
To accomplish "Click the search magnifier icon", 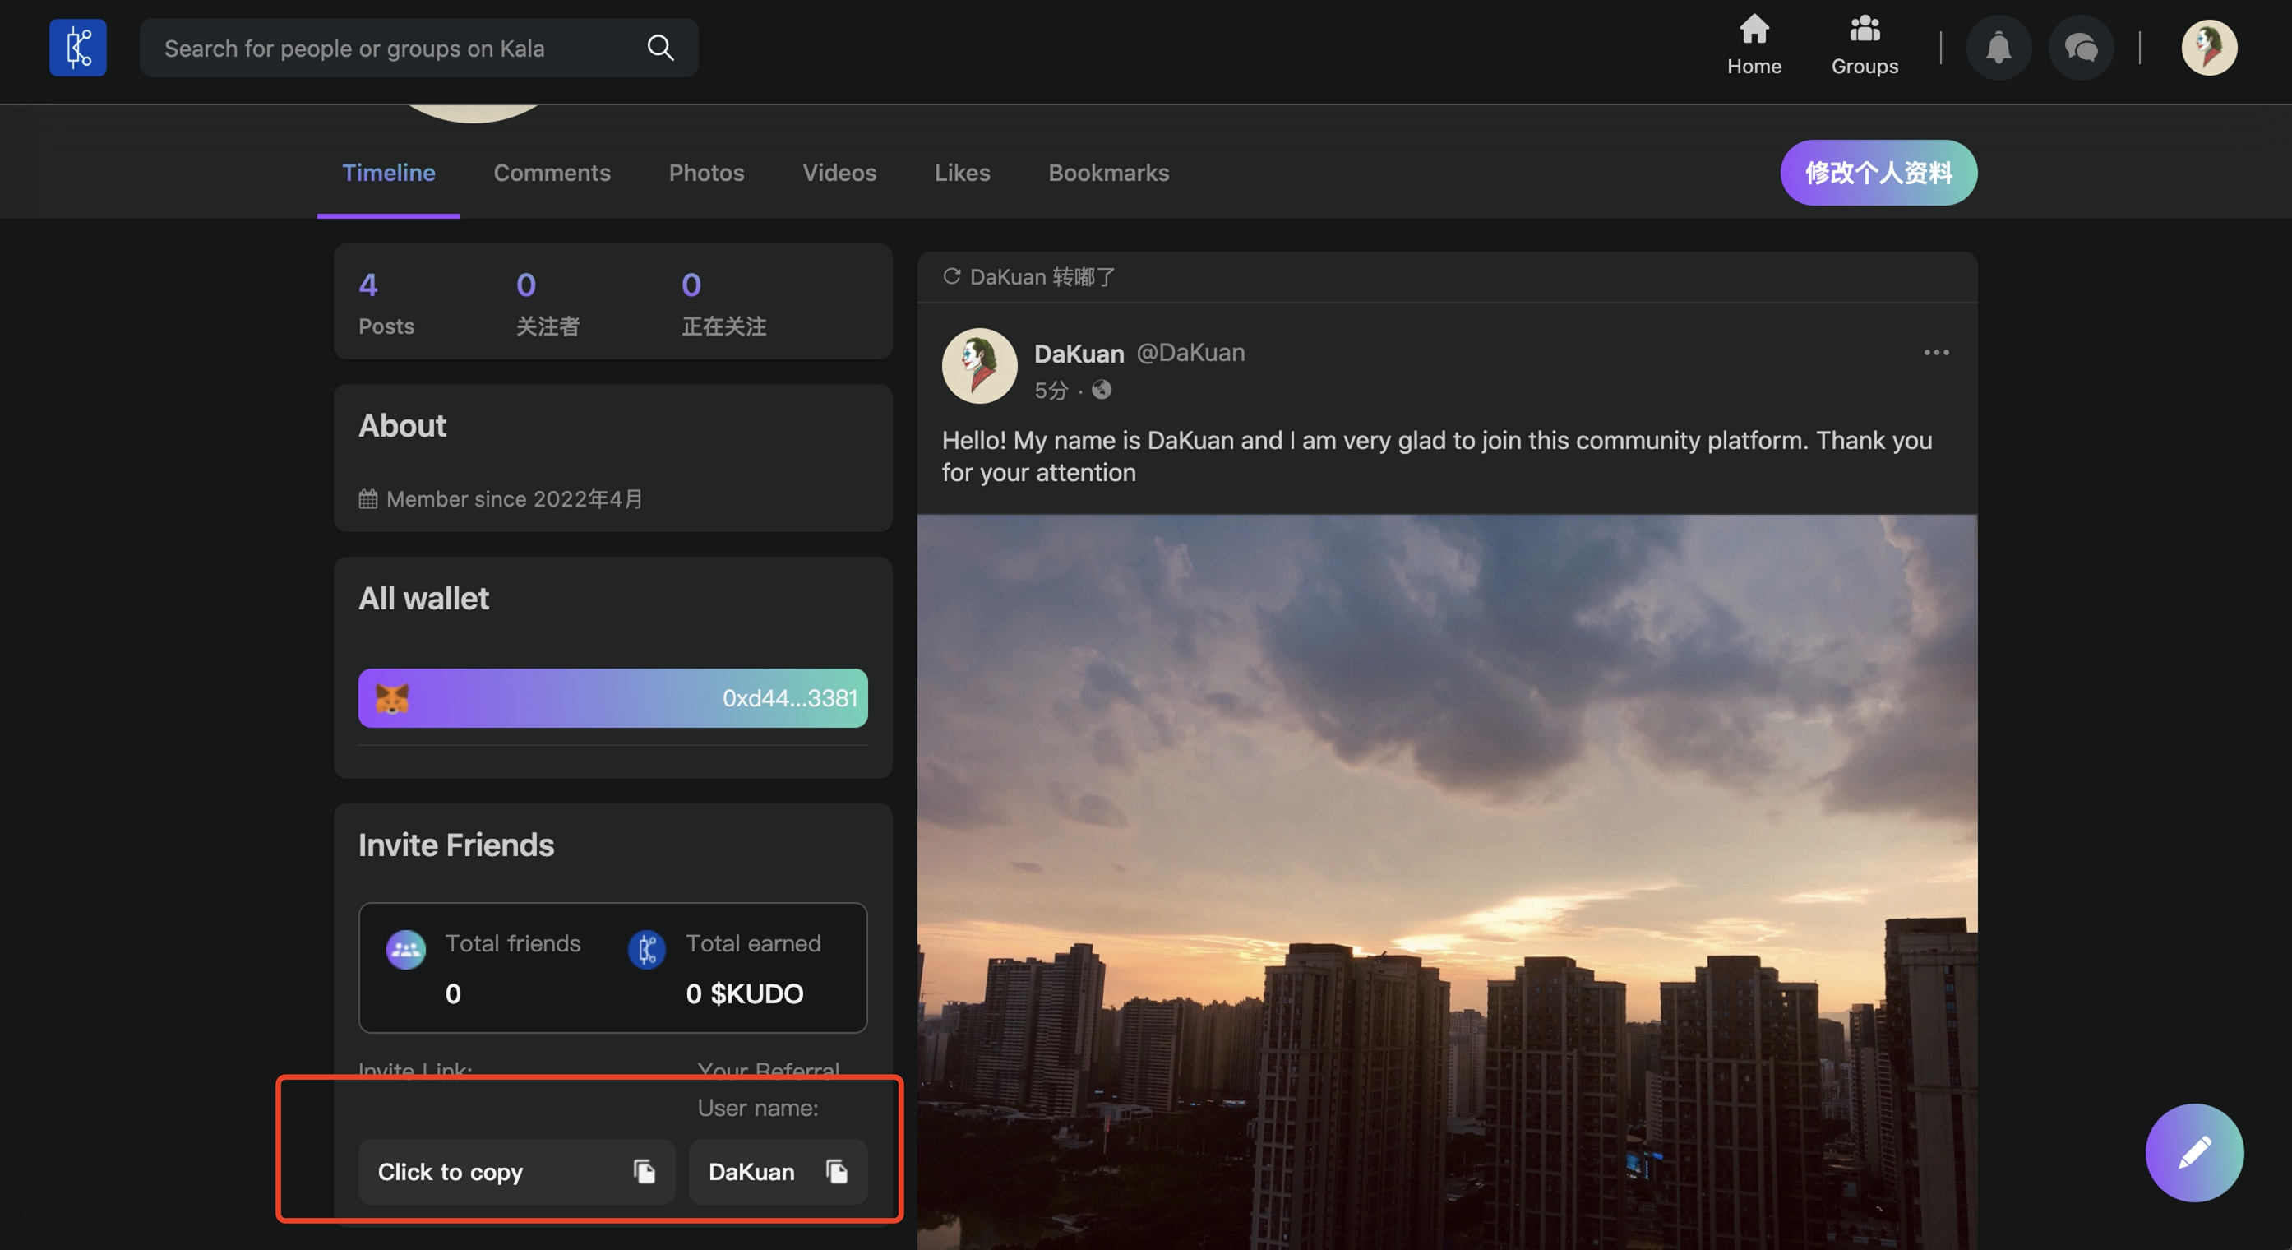I will point(659,47).
